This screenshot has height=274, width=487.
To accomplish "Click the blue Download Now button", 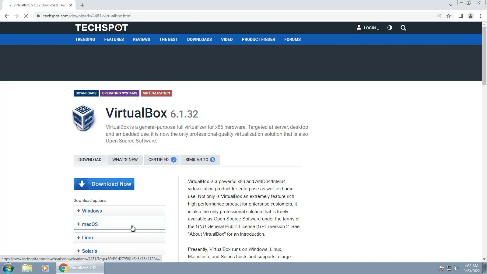I will tap(104, 184).
